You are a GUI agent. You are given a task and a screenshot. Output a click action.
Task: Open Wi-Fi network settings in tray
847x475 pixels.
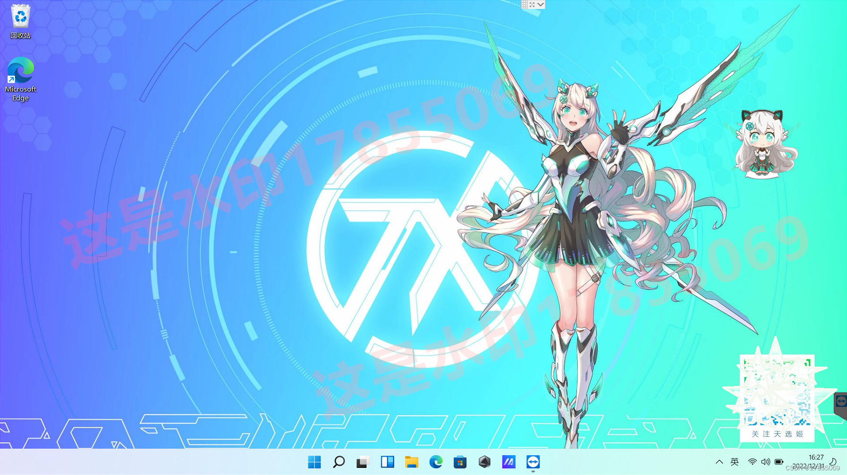pyautogui.click(x=753, y=462)
